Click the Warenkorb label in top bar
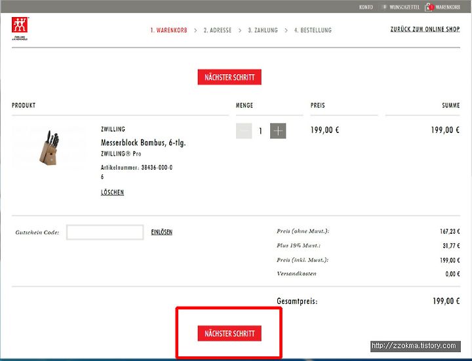Viewport: 472px width, 361px height. point(448,7)
